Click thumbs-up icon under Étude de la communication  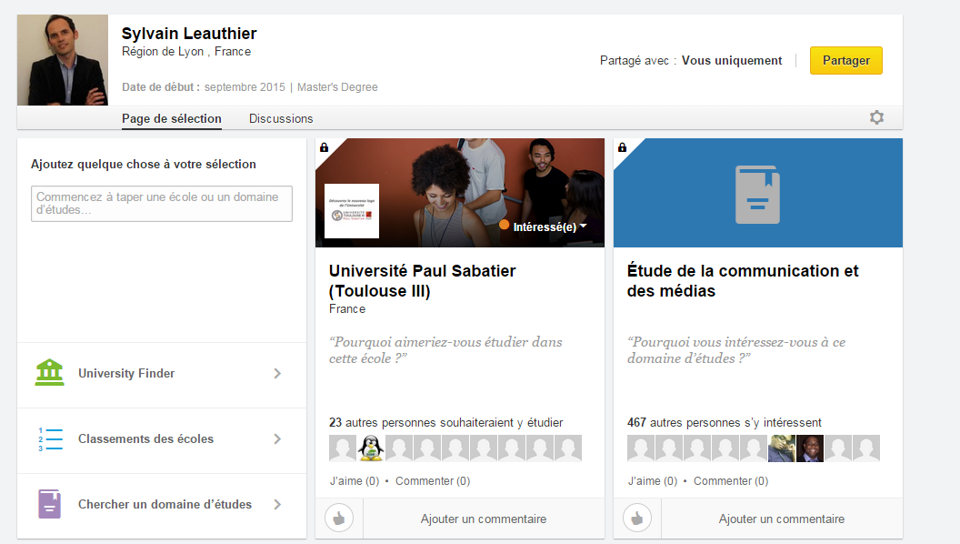point(637,519)
